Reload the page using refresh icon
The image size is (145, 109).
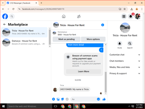click(13, 9)
